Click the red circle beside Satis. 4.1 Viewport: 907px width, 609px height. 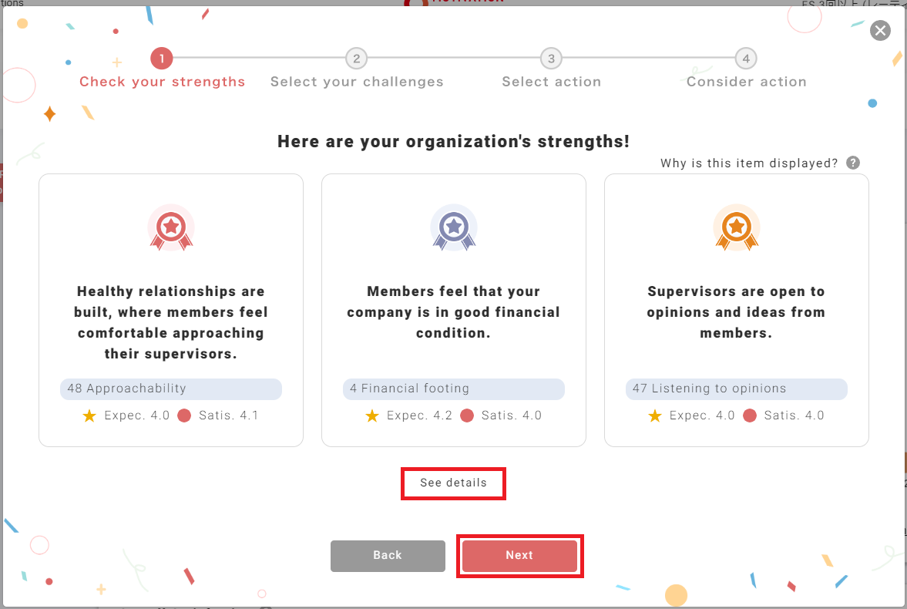184,416
